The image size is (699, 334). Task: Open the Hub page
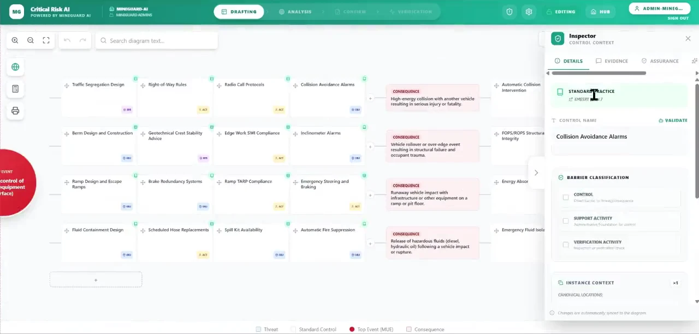pos(600,11)
